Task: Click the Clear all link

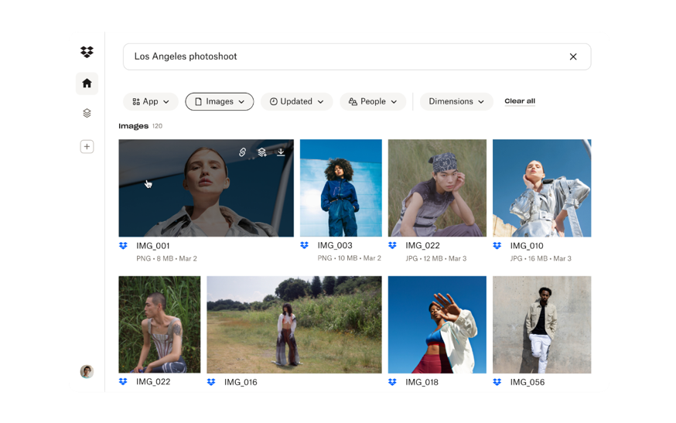Action: click(520, 101)
